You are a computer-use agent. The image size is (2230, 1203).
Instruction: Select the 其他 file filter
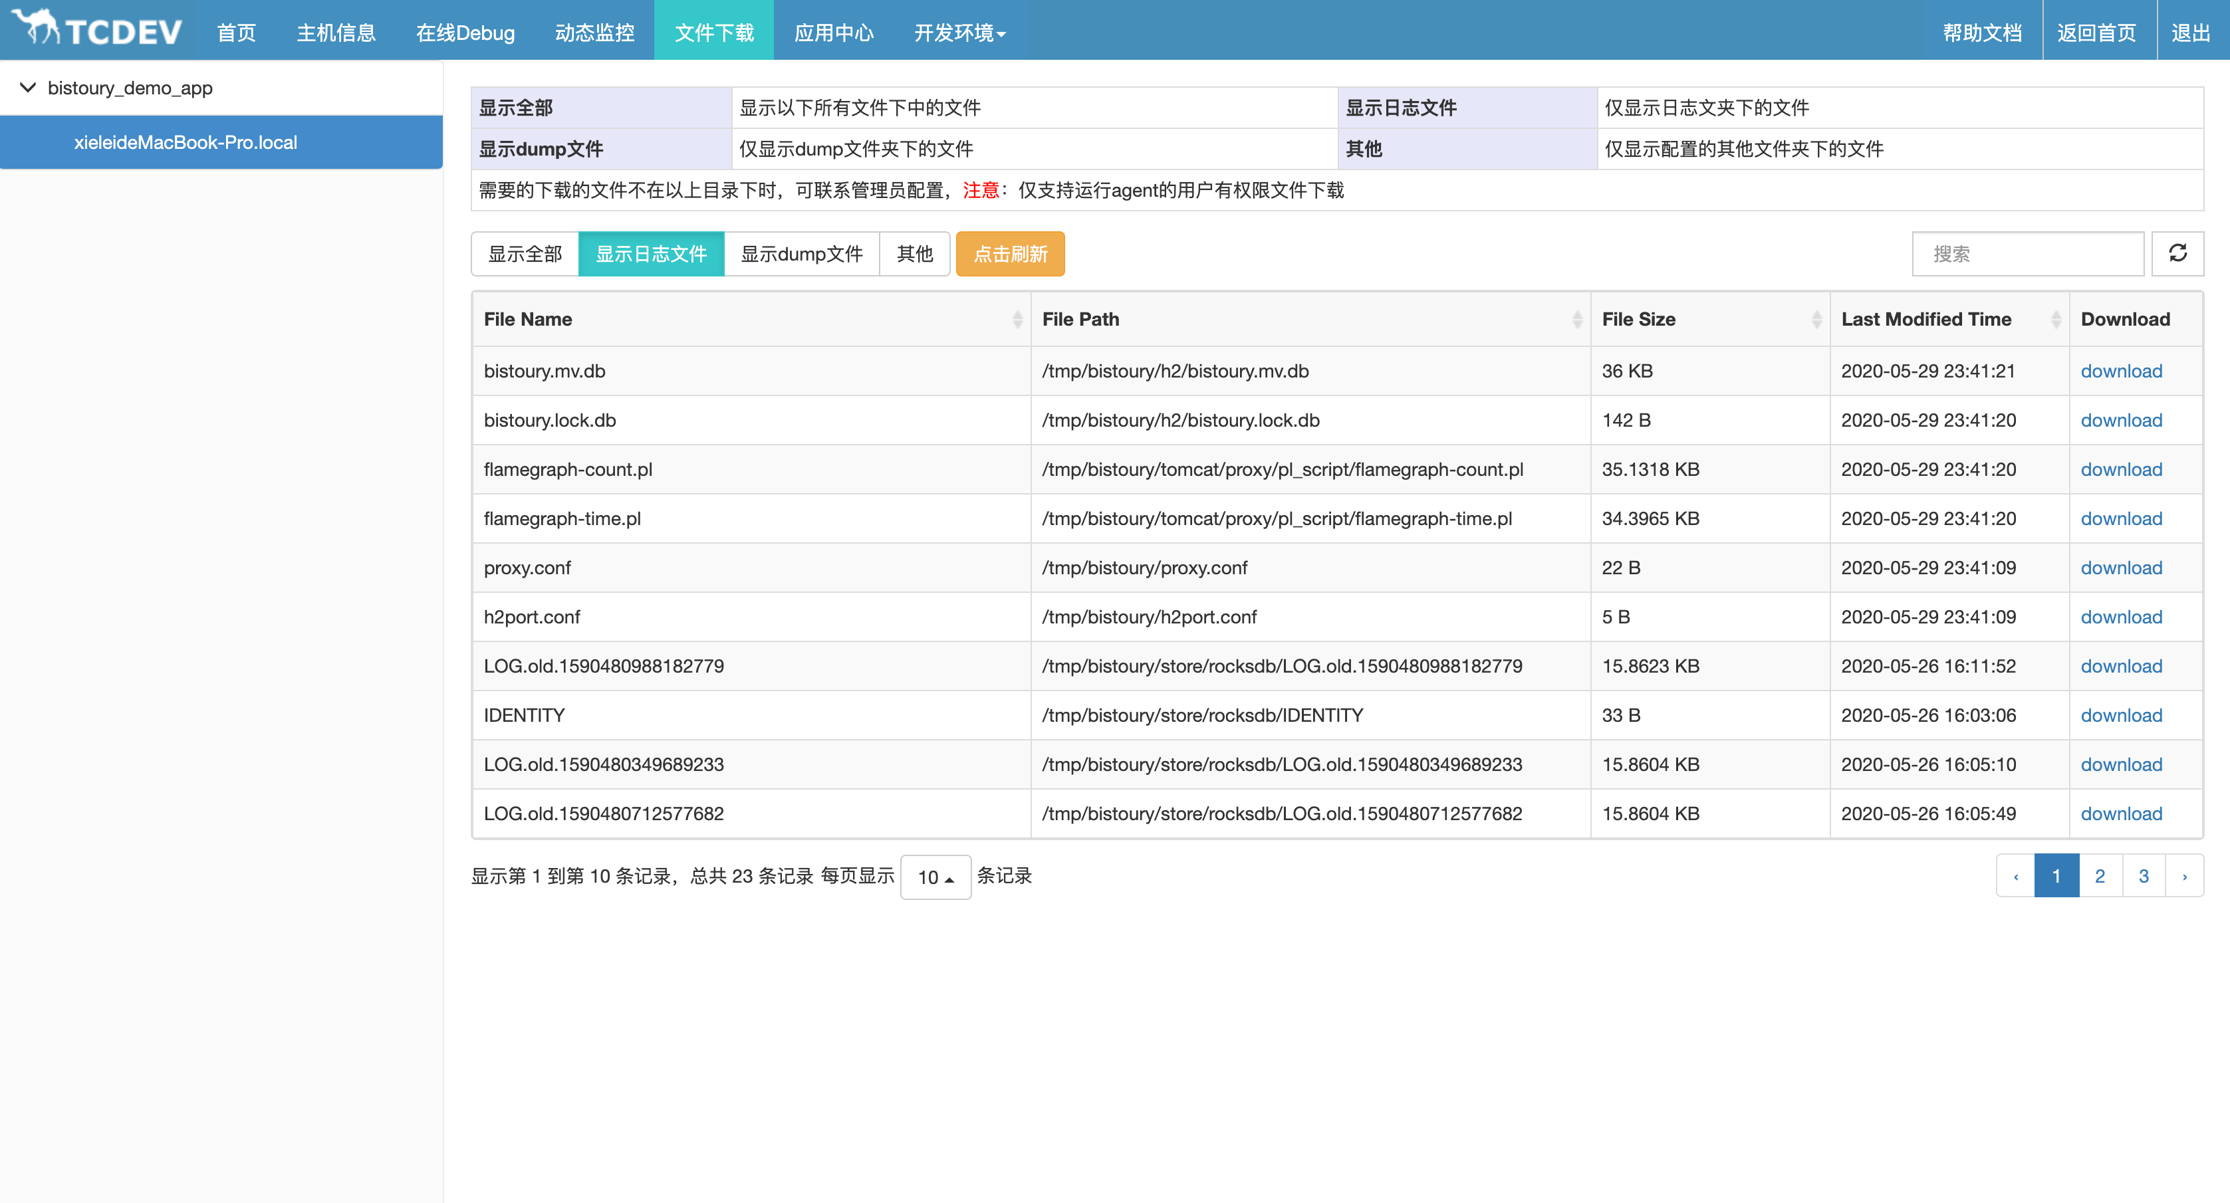[x=914, y=254]
